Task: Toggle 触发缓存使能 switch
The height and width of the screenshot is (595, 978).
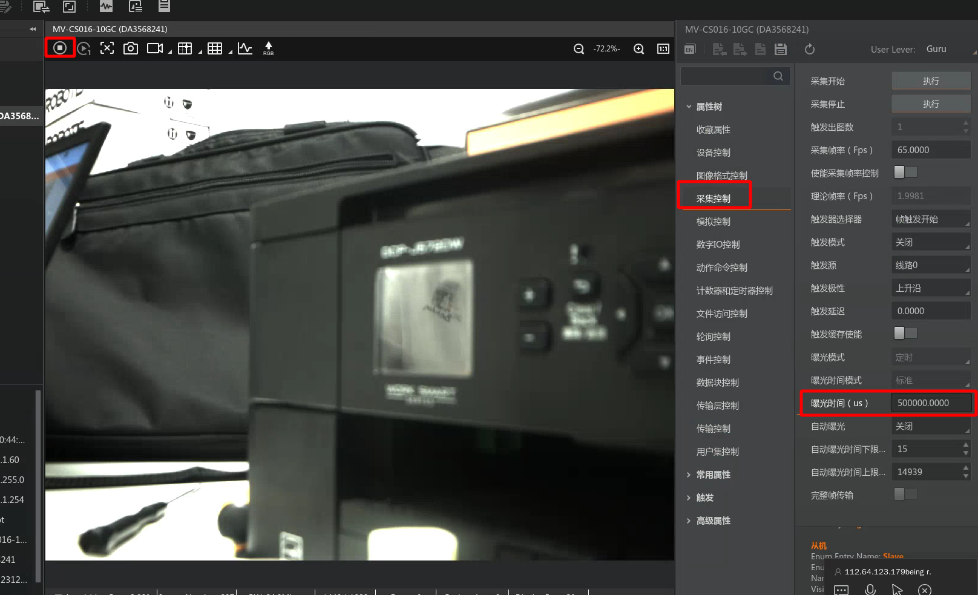Action: coord(906,334)
